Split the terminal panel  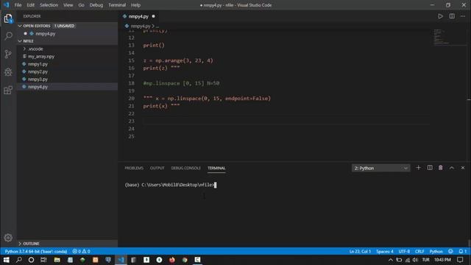click(430, 168)
